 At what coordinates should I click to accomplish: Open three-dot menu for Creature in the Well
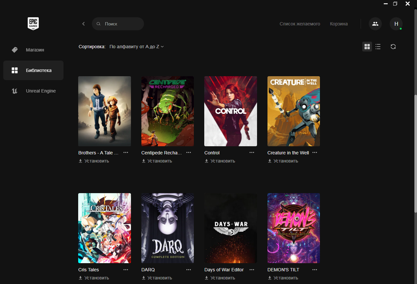[x=315, y=152]
